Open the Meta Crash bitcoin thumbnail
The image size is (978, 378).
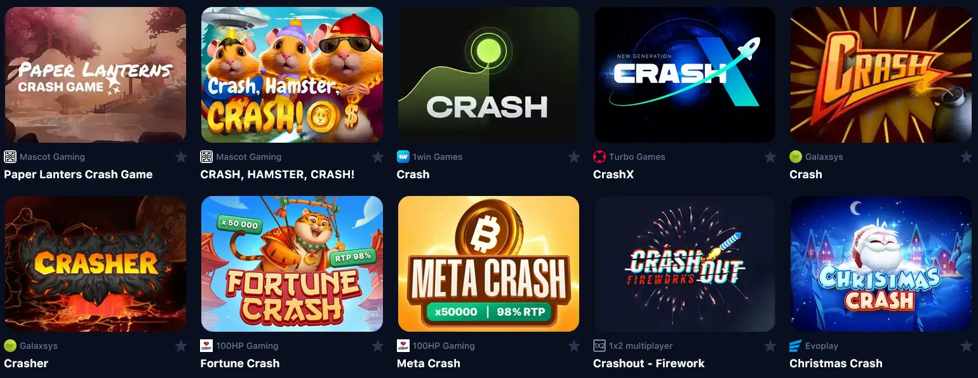coord(488,264)
